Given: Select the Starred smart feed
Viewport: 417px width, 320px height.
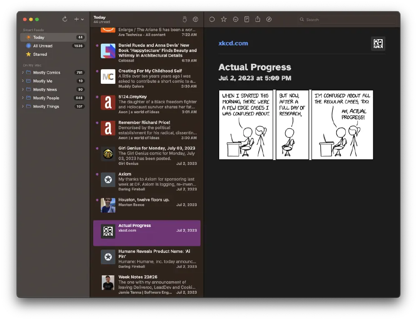Looking at the screenshot, I should 53,54.
